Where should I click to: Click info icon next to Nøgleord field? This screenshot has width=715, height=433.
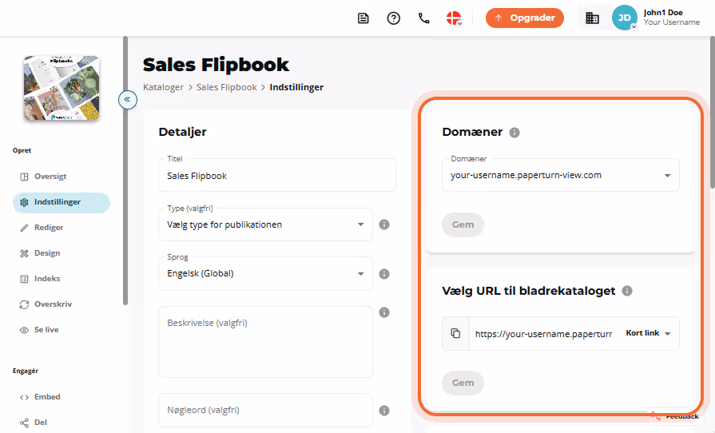click(x=384, y=411)
